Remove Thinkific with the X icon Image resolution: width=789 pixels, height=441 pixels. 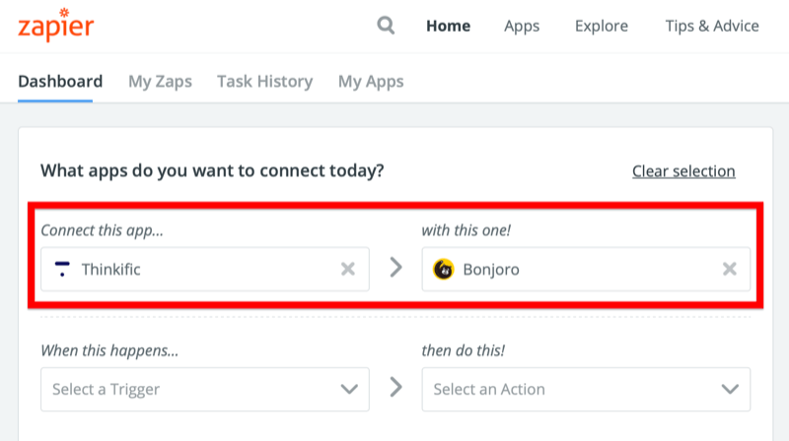tap(348, 269)
